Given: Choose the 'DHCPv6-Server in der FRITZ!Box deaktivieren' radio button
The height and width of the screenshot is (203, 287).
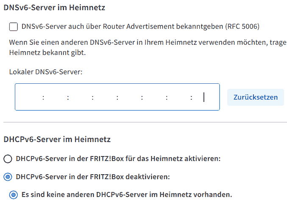Looking at the screenshot, I should click(8, 177).
